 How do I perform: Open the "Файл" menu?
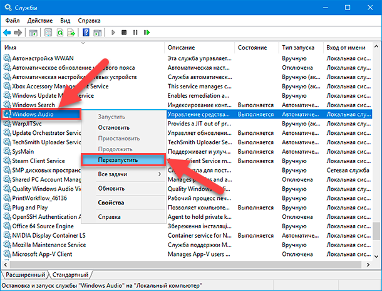click(x=13, y=21)
